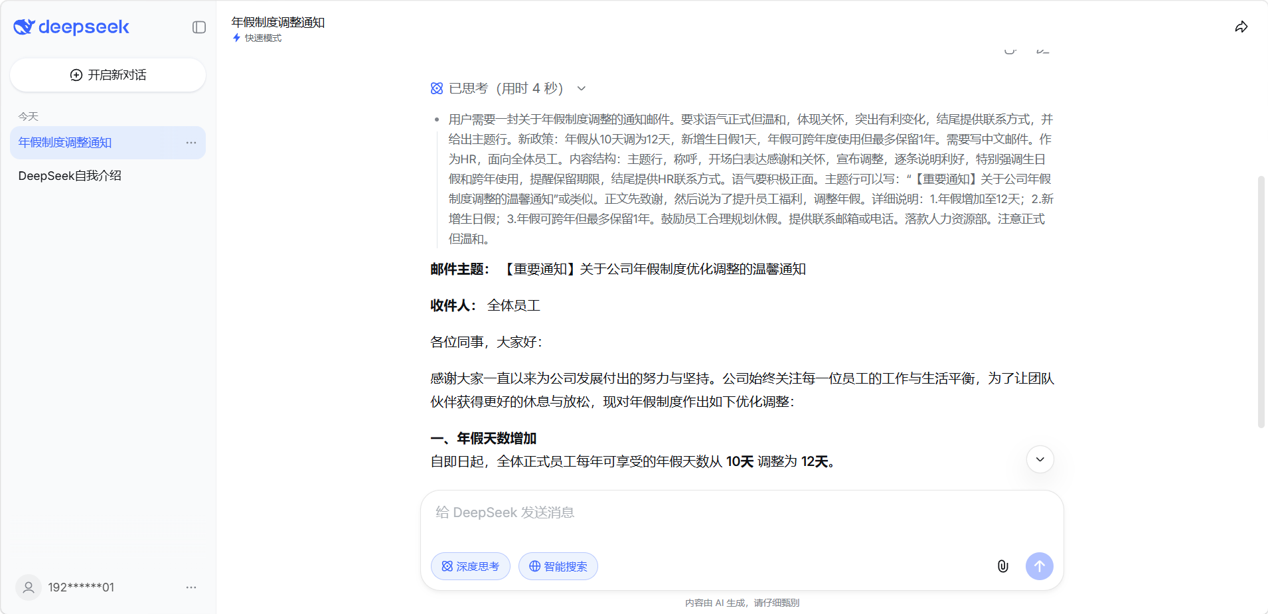The width and height of the screenshot is (1268, 614).
Task: Start a new chat with 开启新对话
Action: pos(108,75)
